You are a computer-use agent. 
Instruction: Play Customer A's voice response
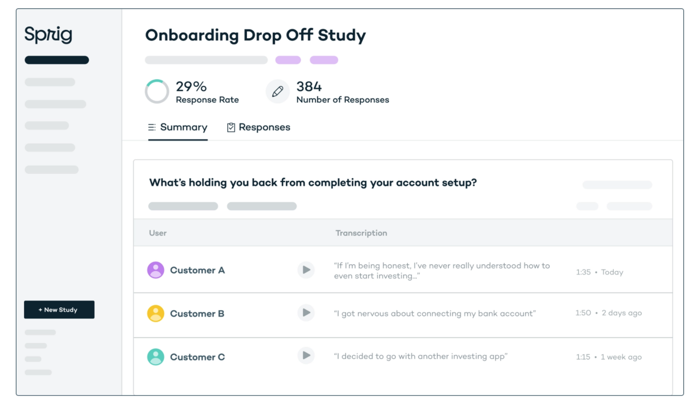(x=306, y=270)
